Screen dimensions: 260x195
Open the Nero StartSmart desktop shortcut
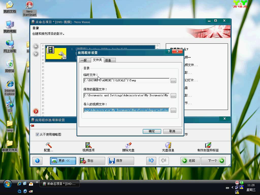[29, 9]
